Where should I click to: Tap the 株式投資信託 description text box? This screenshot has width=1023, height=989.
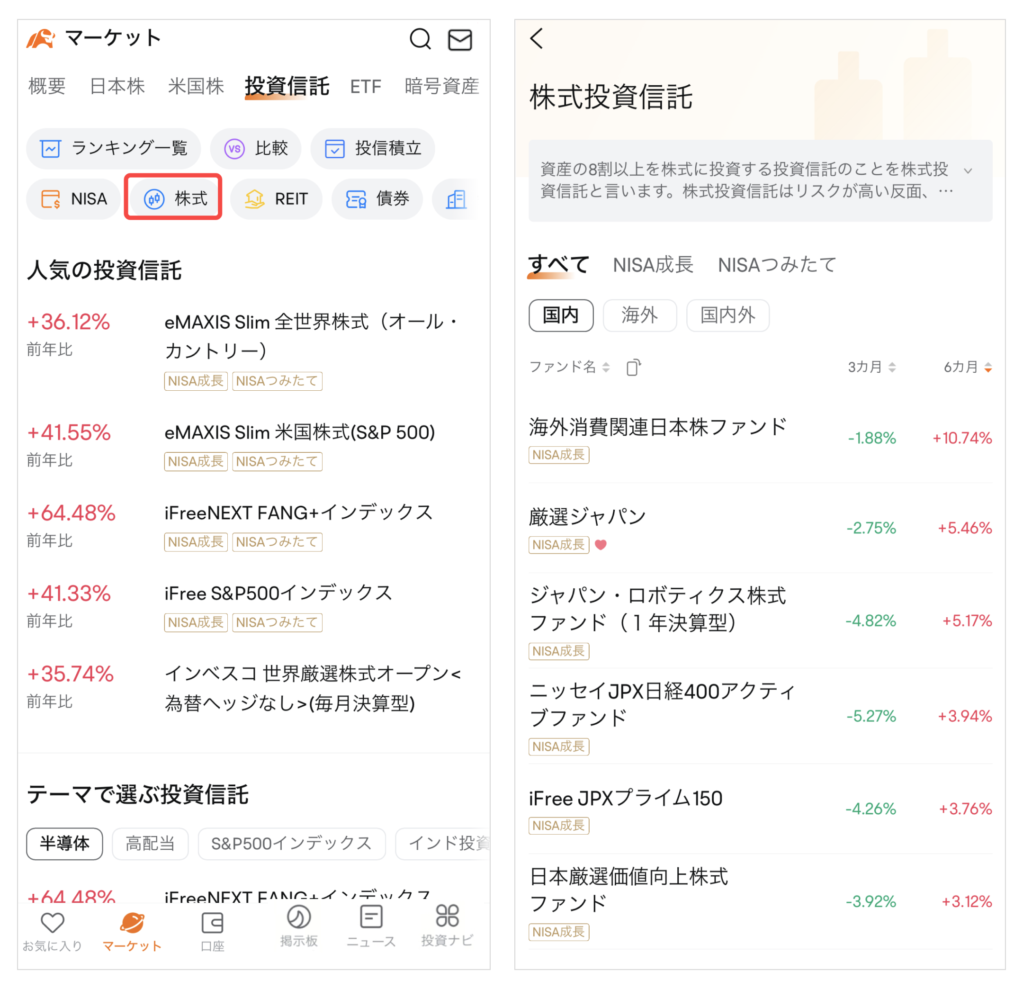[761, 181]
